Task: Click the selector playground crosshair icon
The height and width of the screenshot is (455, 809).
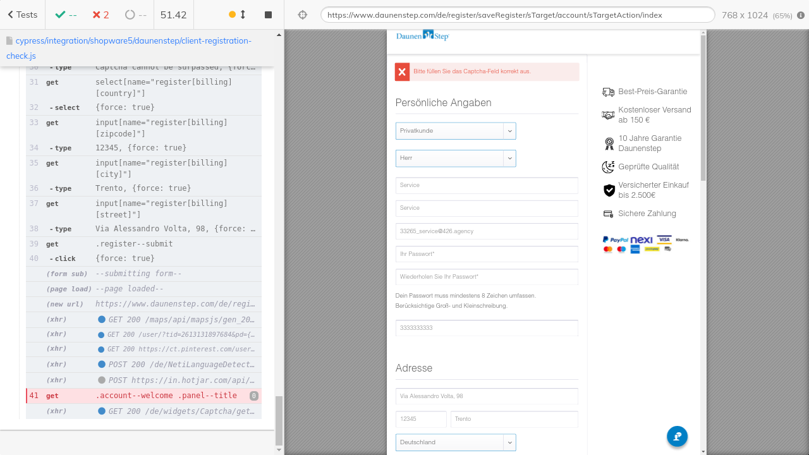Action: click(x=302, y=15)
